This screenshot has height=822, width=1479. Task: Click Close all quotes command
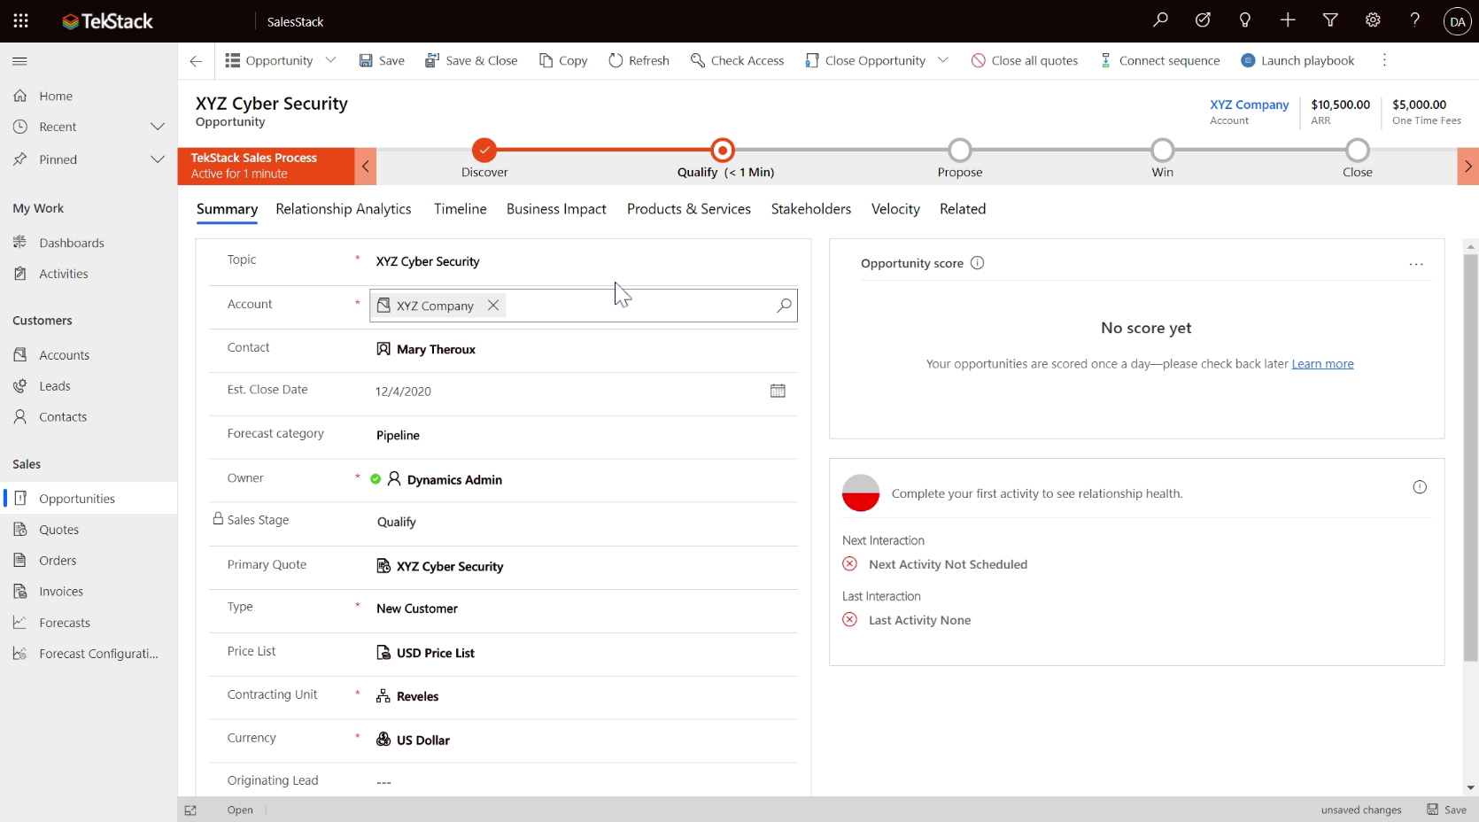(1025, 60)
